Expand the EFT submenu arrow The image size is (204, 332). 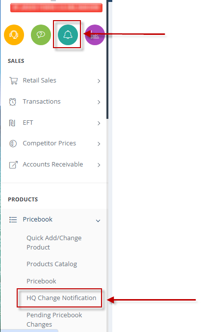tap(99, 123)
